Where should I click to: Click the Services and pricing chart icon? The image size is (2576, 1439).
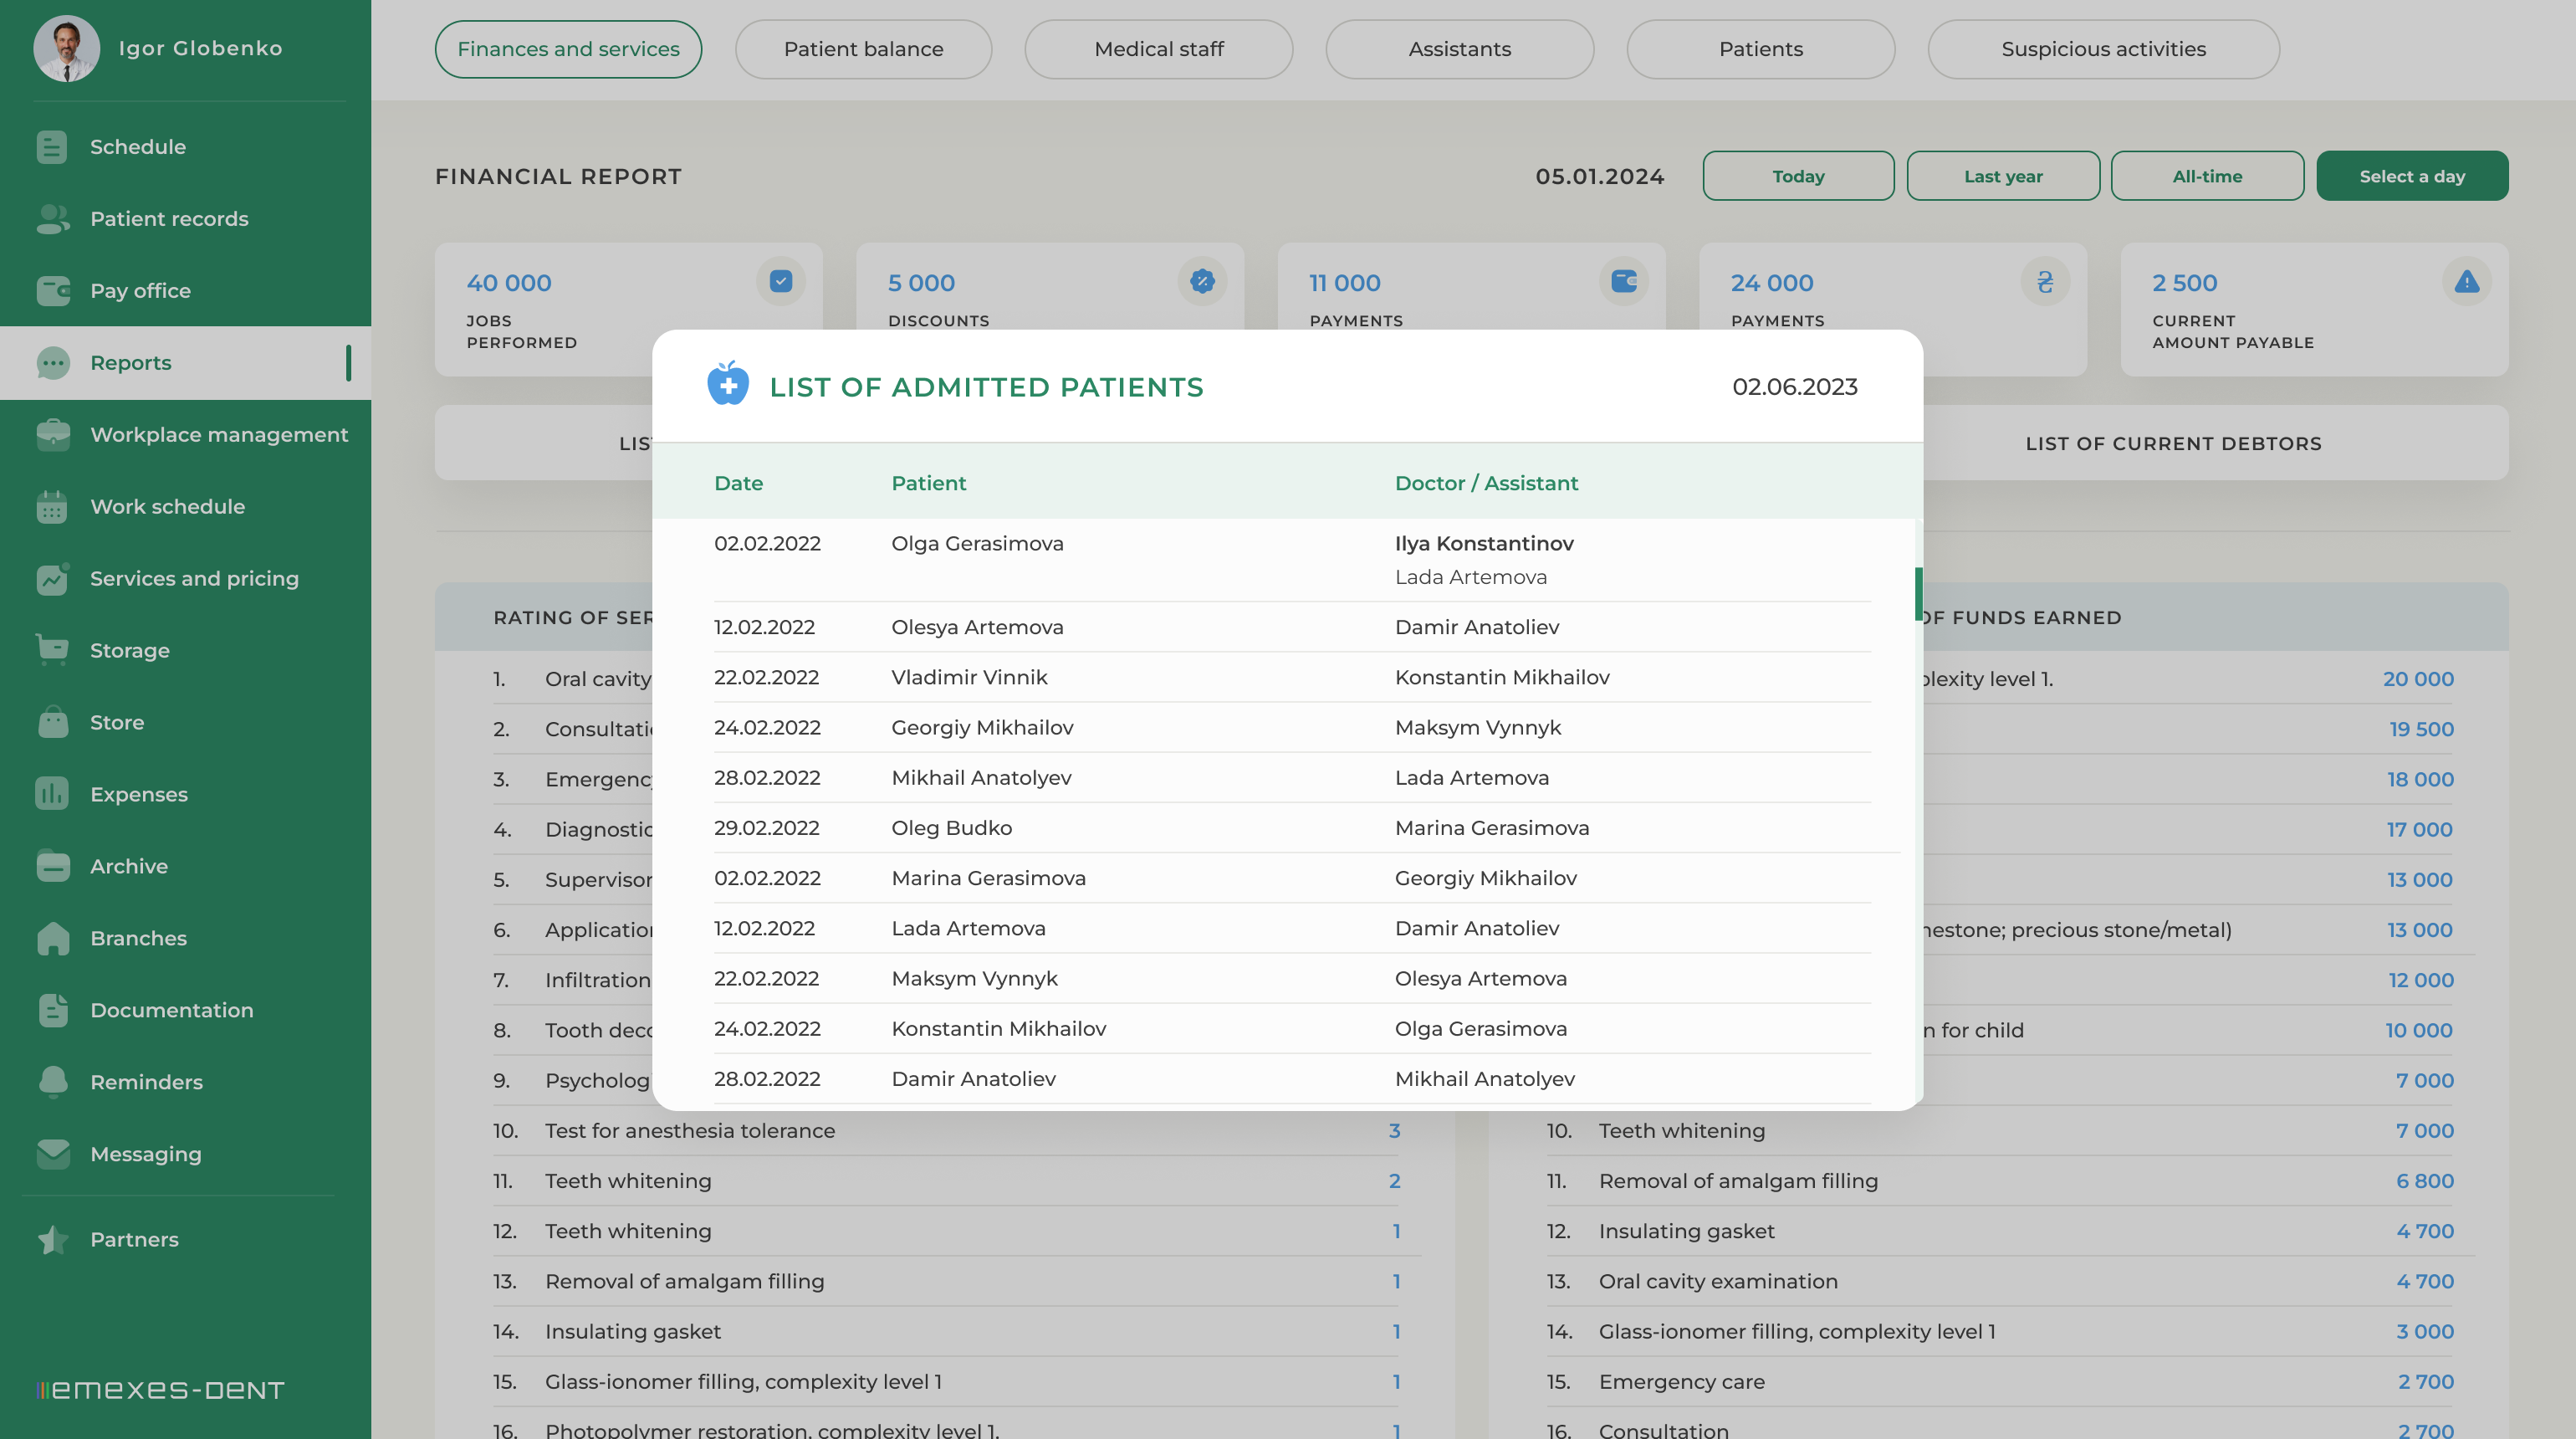coord(53,579)
